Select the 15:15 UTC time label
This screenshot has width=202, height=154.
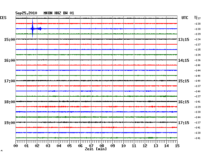click(184, 81)
